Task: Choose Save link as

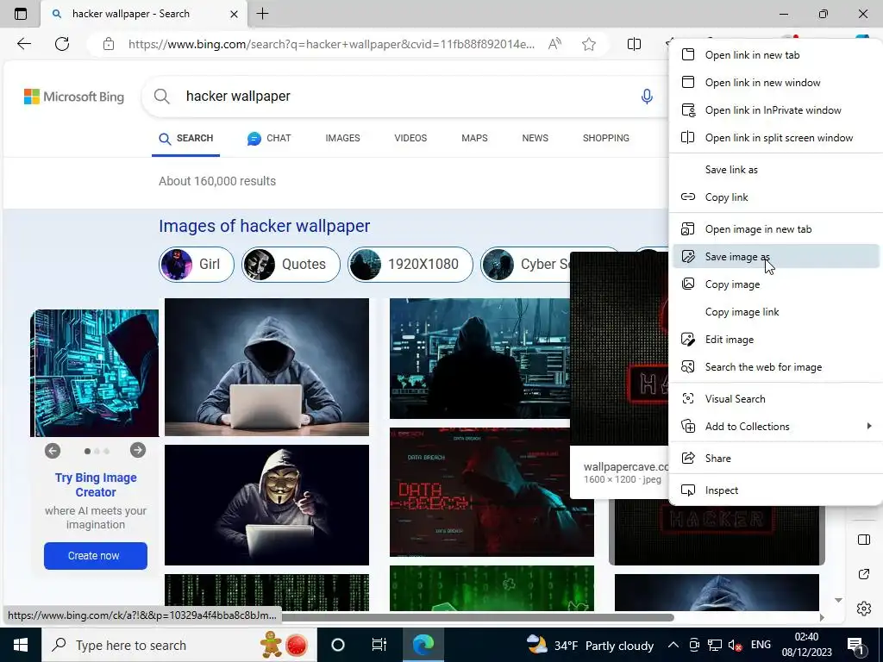Action: pyautogui.click(x=775, y=170)
